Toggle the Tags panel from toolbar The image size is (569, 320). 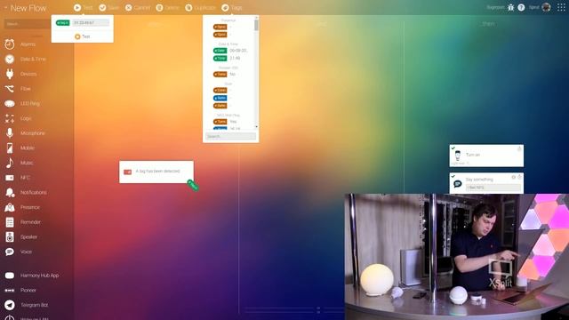(x=232, y=8)
